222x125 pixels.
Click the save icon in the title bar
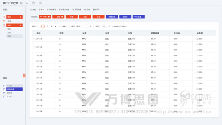tap(41, 3)
